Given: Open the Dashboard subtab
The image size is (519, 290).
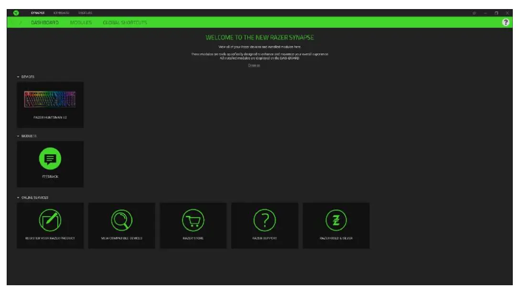Looking at the screenshot, I should (45, 22).
